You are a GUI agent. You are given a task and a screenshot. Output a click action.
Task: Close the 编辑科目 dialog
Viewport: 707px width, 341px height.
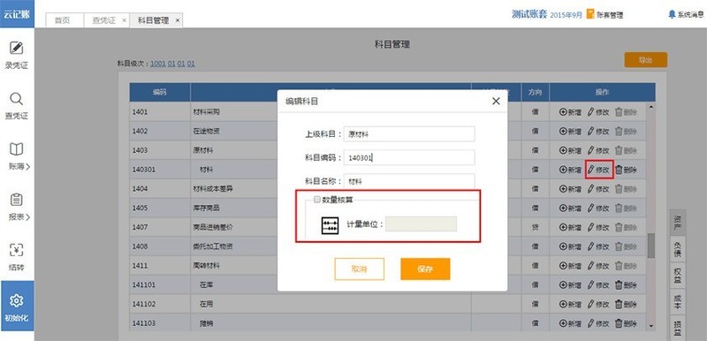(x=496, y=102)
